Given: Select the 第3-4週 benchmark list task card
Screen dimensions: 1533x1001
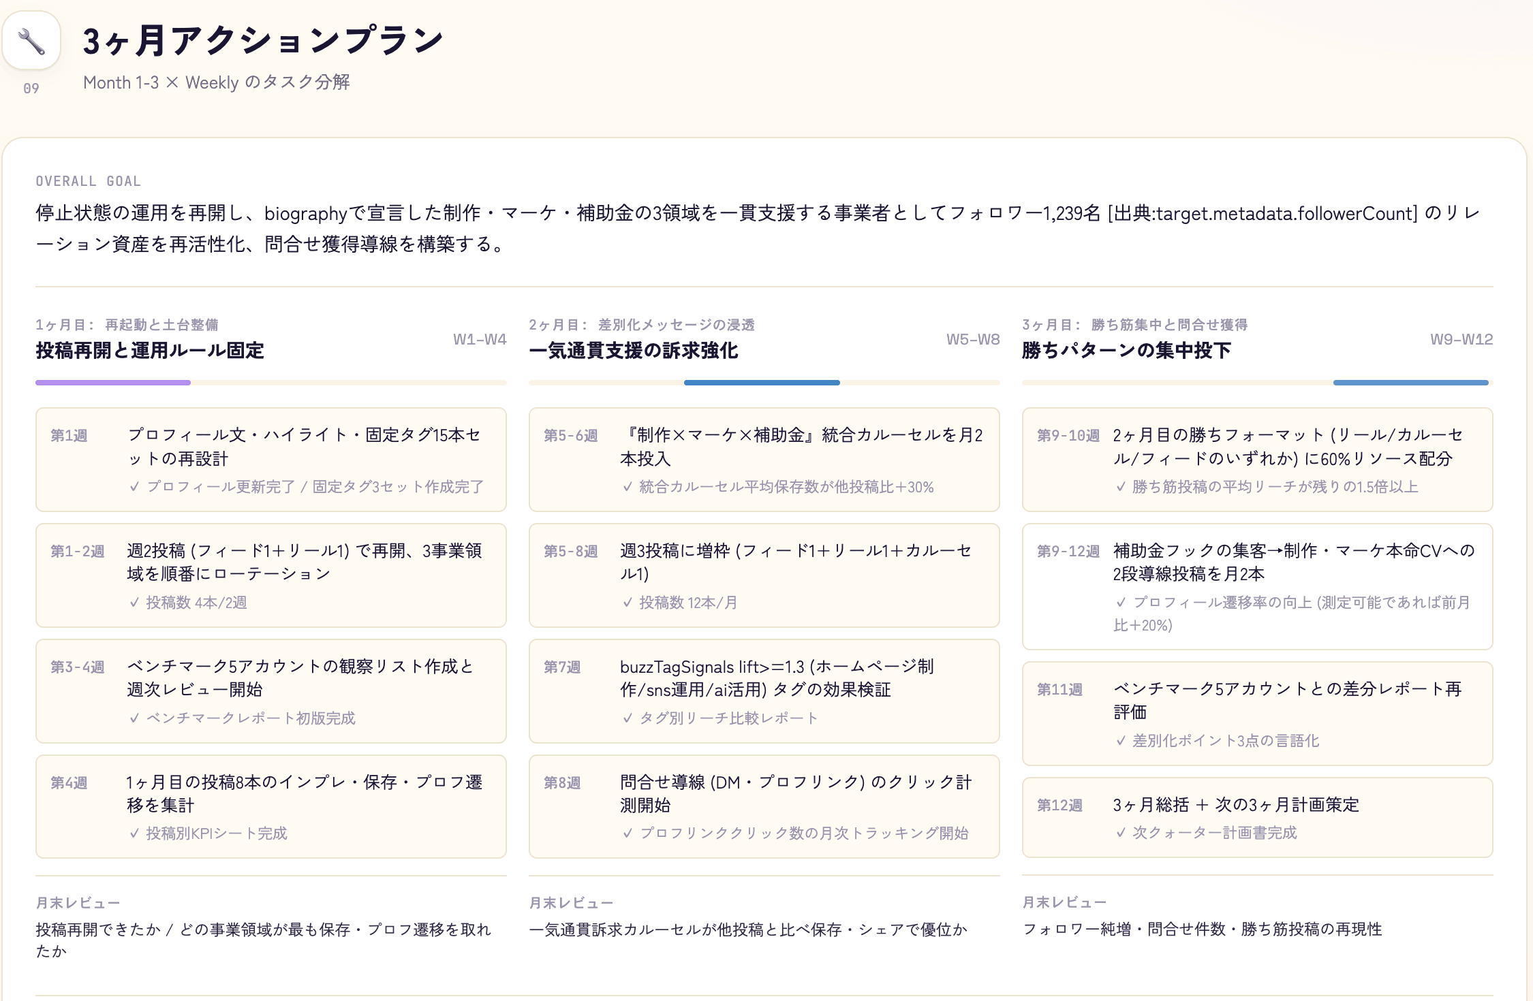Looking at the screenshot, I should pyautogui.click(x=271, y=691).
